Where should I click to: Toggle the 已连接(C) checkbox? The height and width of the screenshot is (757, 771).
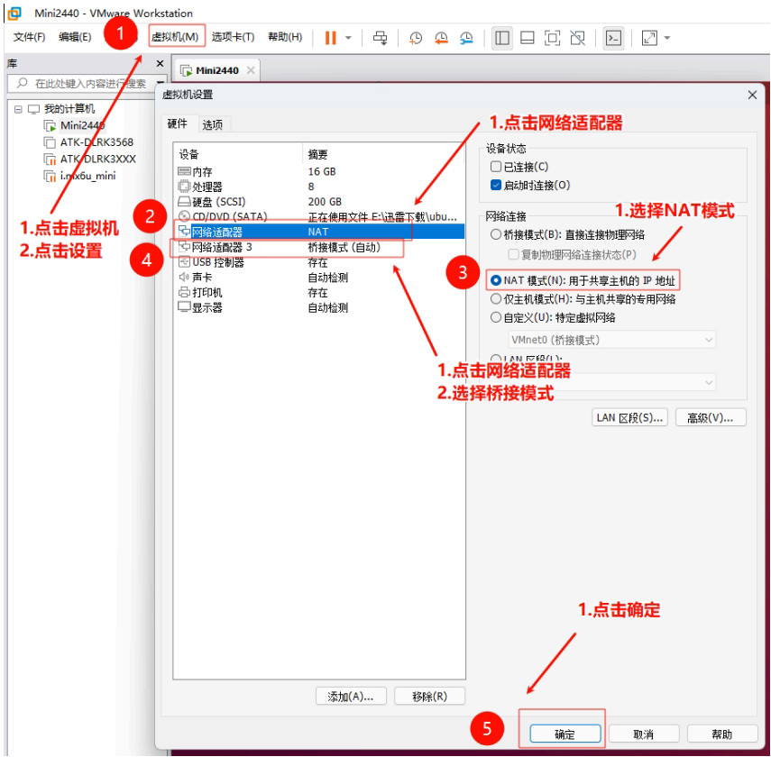tap(496, 167)
